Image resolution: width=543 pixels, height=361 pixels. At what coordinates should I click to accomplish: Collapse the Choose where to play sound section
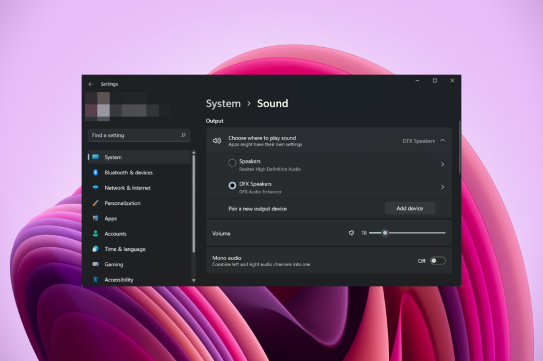tap(442, 140)
